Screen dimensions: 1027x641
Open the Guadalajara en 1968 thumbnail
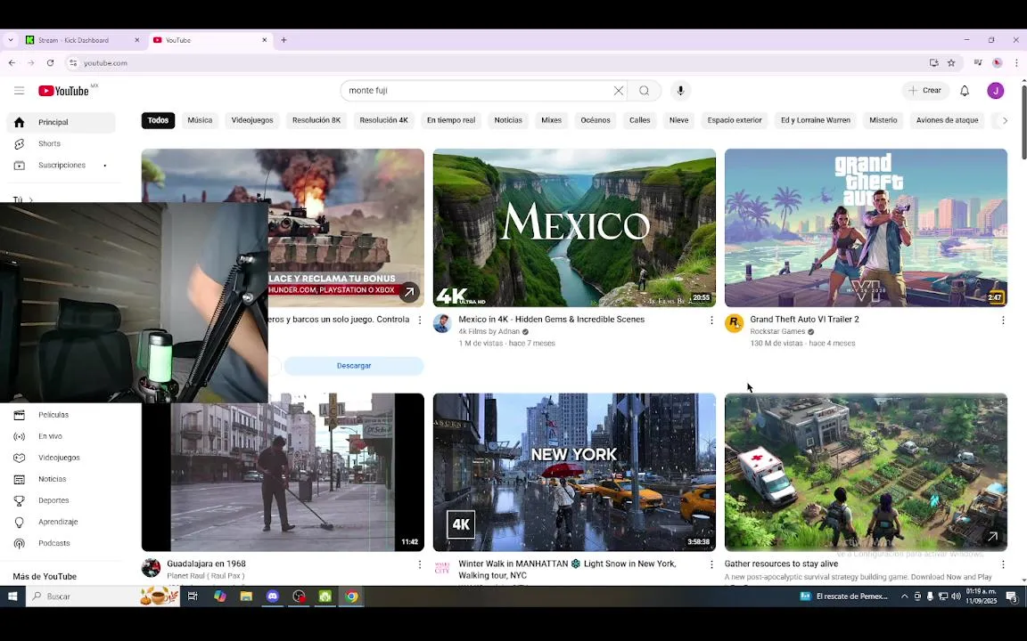click(283, 472)
